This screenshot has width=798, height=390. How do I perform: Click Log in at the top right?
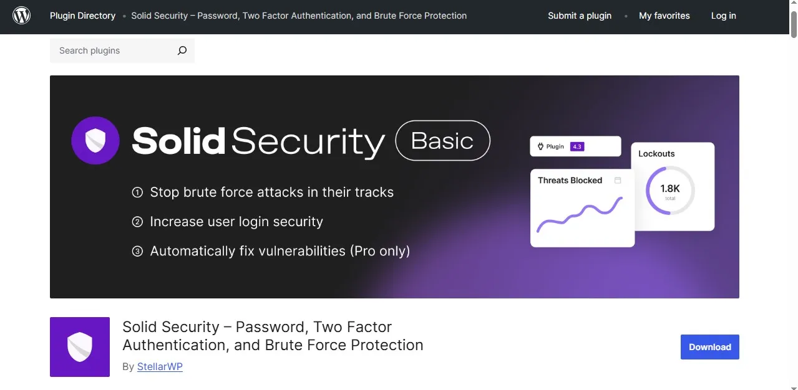point(723,16)
